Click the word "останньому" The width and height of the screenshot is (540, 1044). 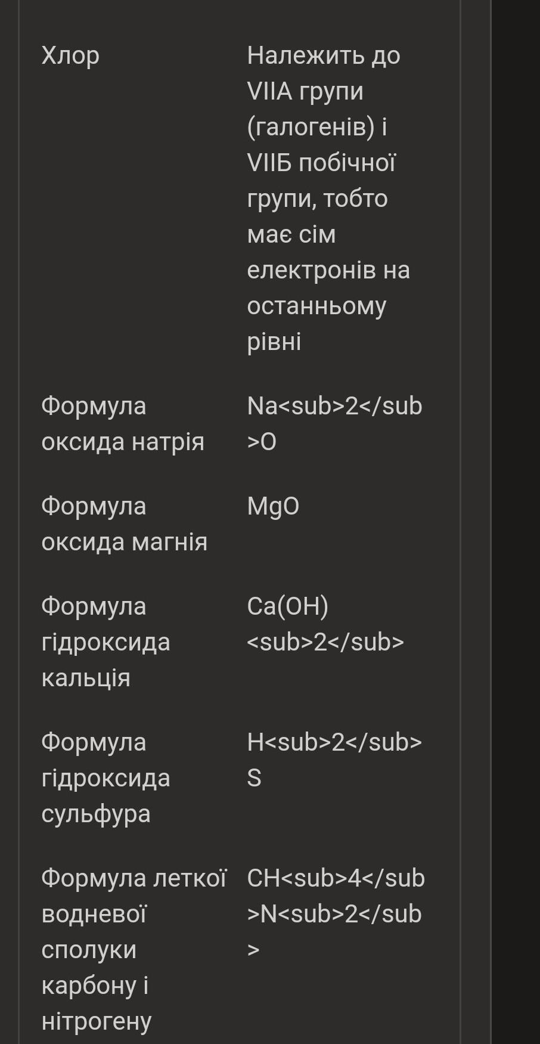pyautogui.click(x=316, y=306)
